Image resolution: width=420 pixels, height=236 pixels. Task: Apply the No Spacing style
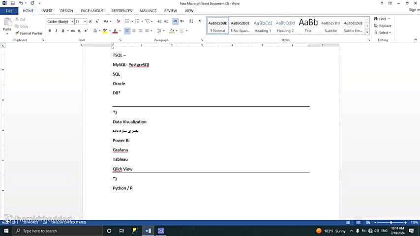240,26
